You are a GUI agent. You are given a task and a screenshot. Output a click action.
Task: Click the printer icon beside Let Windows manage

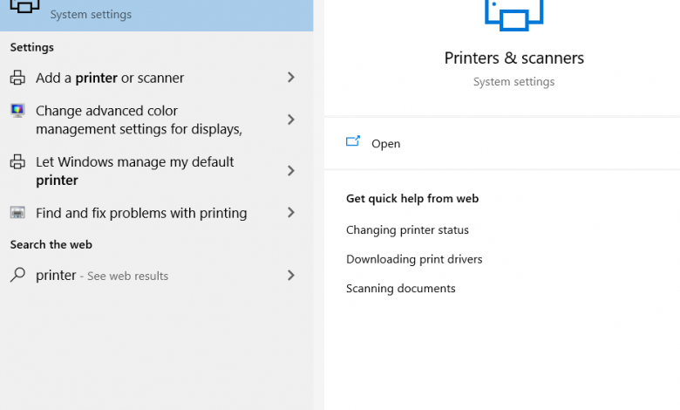[x=17, y=162]
